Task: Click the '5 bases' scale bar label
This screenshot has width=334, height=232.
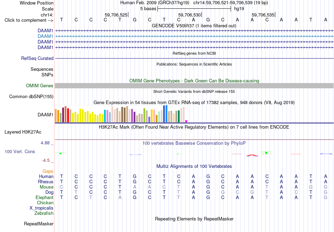Action: point(148,9)
